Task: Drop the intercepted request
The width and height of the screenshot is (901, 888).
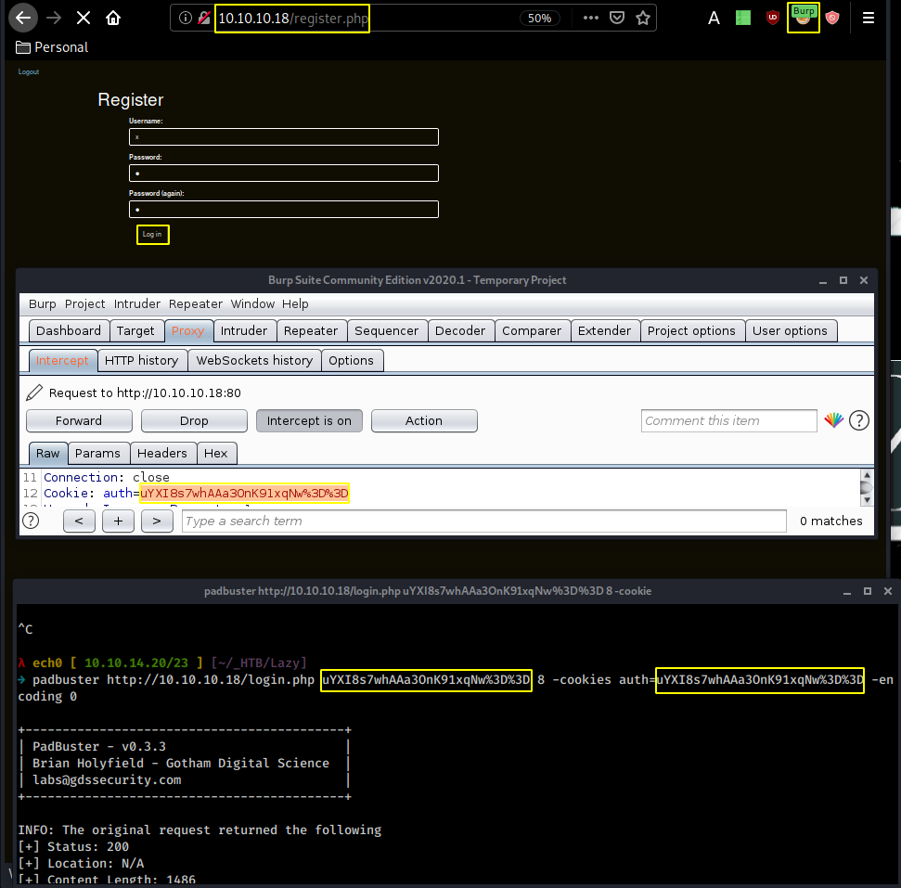Action: (x=194, y=420)
